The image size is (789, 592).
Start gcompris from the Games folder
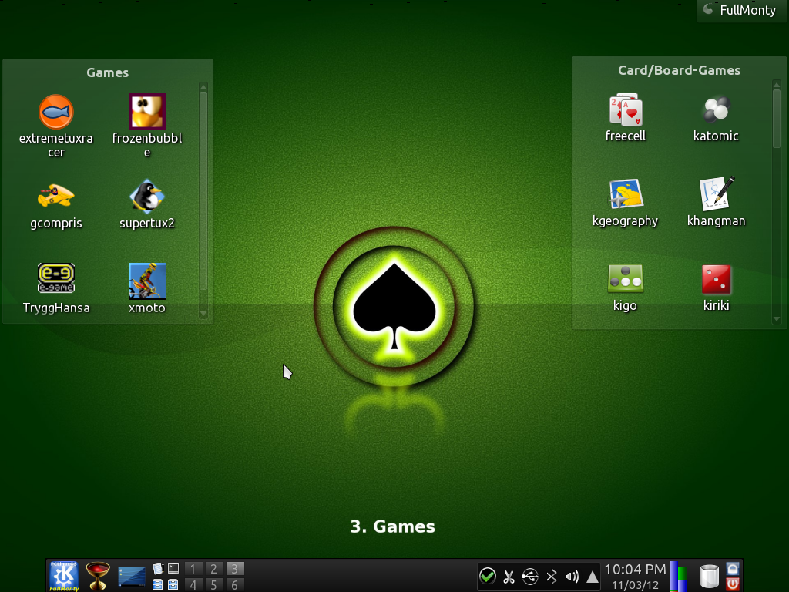[55, 197]
